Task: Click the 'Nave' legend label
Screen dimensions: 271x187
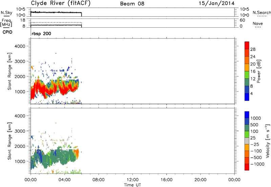Action: click(258, 24)
